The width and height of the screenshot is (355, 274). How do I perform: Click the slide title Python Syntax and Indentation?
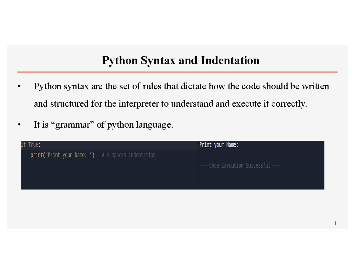pyautogui.click(x=180, y=61)
